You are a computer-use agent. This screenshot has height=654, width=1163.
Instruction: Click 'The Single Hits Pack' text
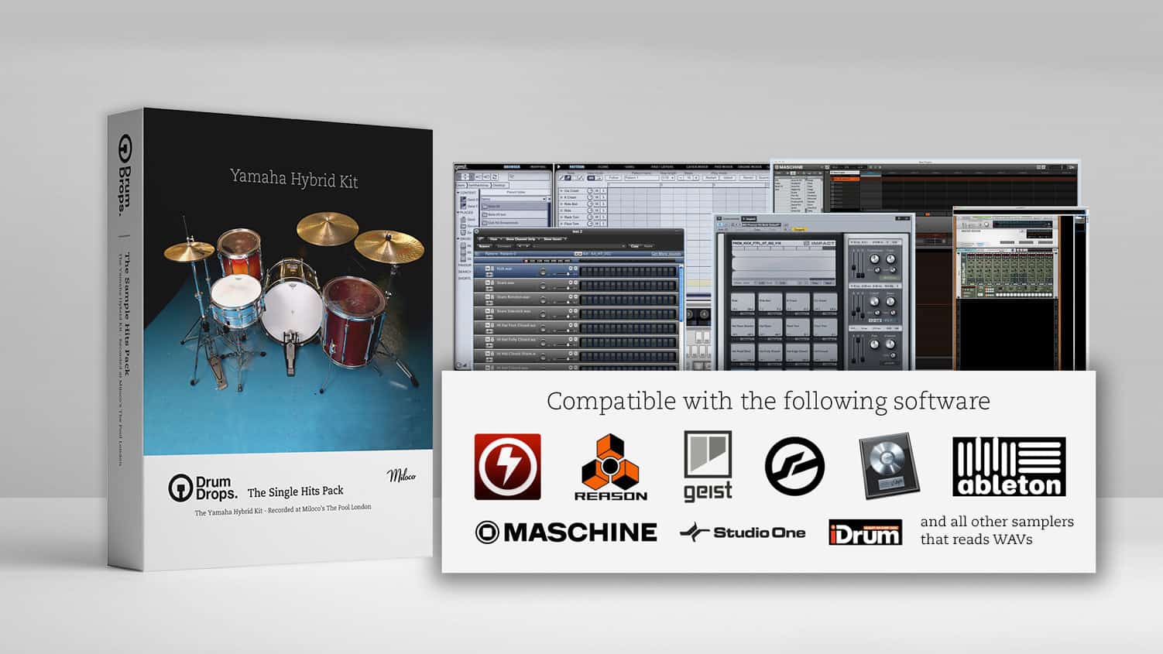pyautogui.click(x=295, y=491)
